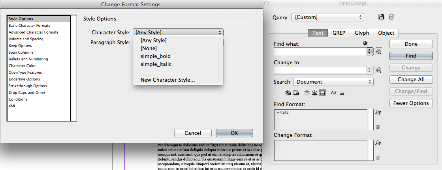Click specify attributes to find icon
The image size is (442, 170).
[378, 112]
